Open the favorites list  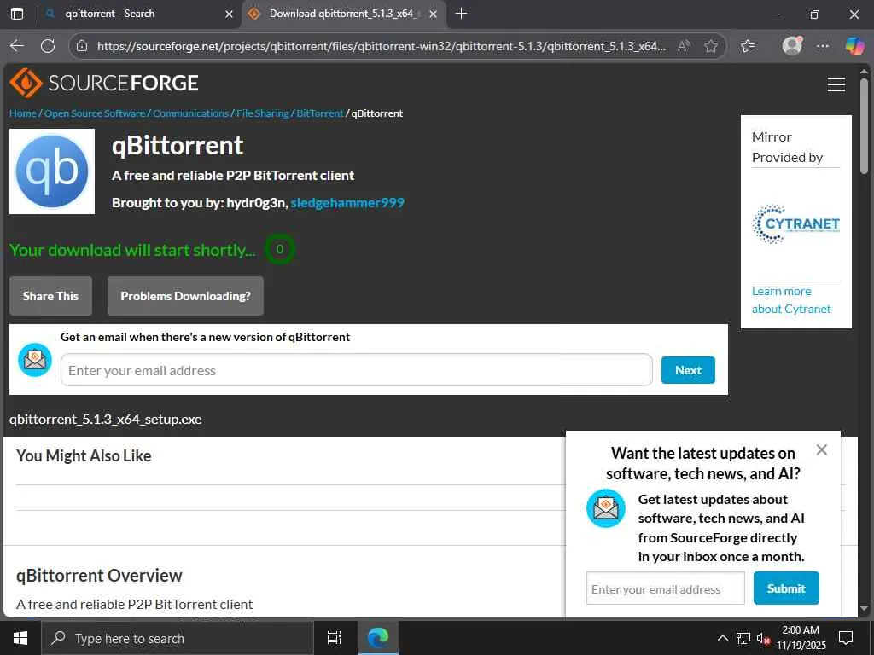pyautogui.click(x=748, y=46)
